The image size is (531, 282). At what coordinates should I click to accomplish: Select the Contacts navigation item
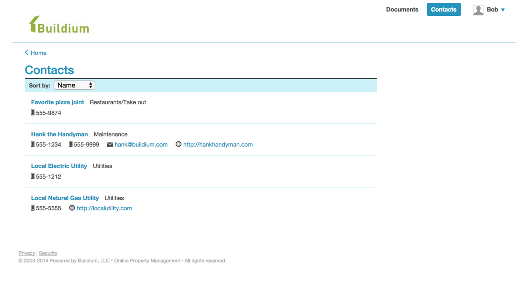[x=443, y=9]
